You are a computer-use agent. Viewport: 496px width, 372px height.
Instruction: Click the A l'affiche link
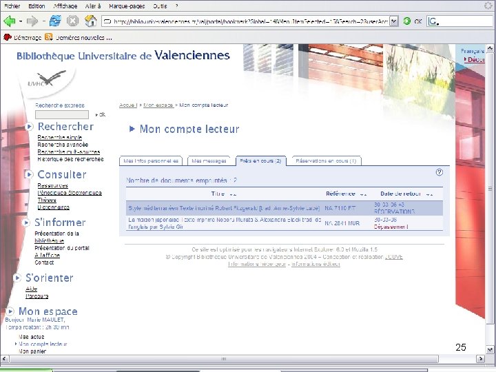click(x=47, y=256)
